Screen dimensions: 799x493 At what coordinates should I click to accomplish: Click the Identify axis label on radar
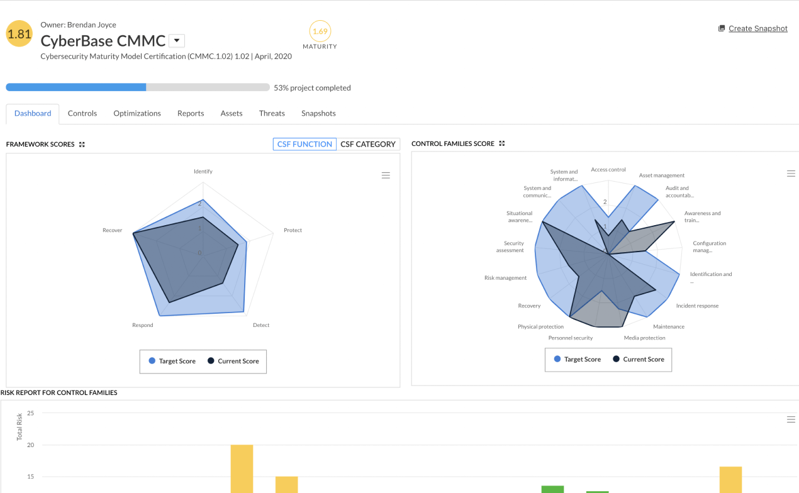(203, 171)
